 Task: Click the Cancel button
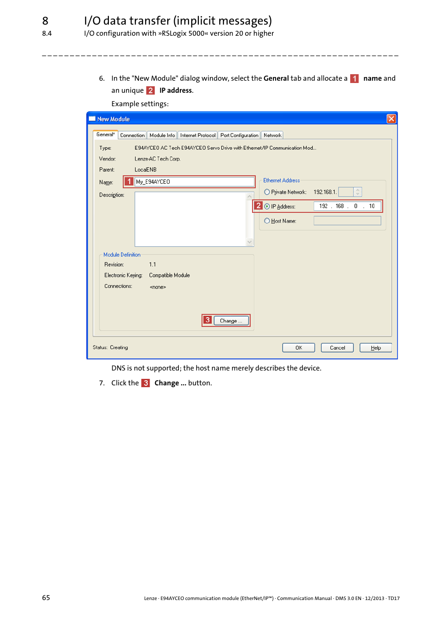pyautogui.click(x=337, y=348)
